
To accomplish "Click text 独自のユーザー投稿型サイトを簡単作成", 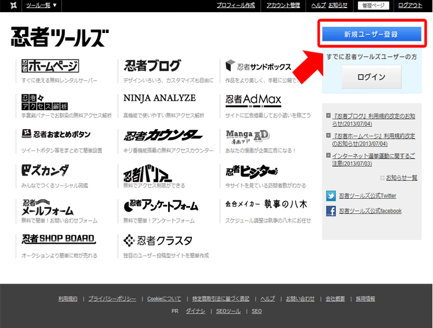I will coord(166,256).
